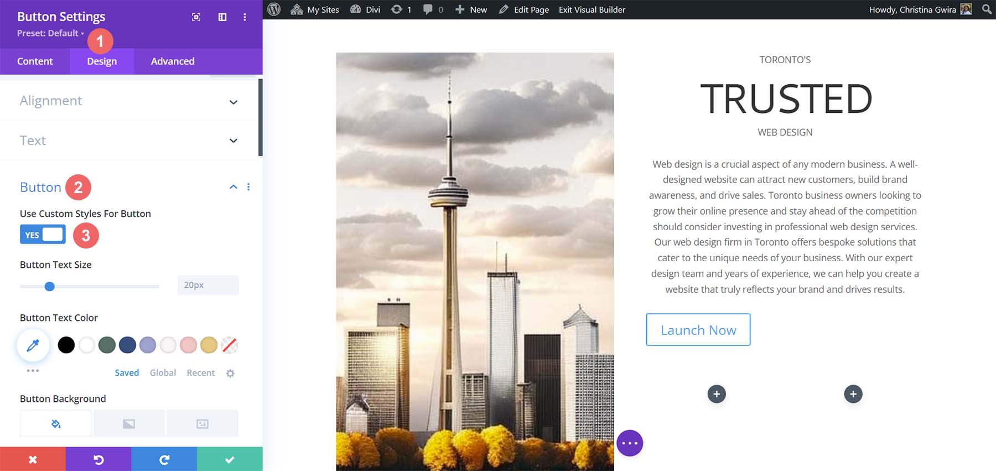Click Exit Visual Builder in admin bar

(x=592, y=9)
